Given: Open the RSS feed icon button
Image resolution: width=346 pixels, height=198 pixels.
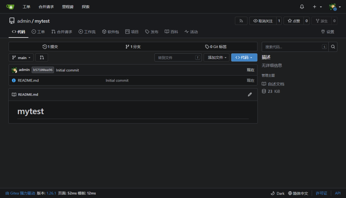Looking at the screenshot, I should [x=241, y=21].
